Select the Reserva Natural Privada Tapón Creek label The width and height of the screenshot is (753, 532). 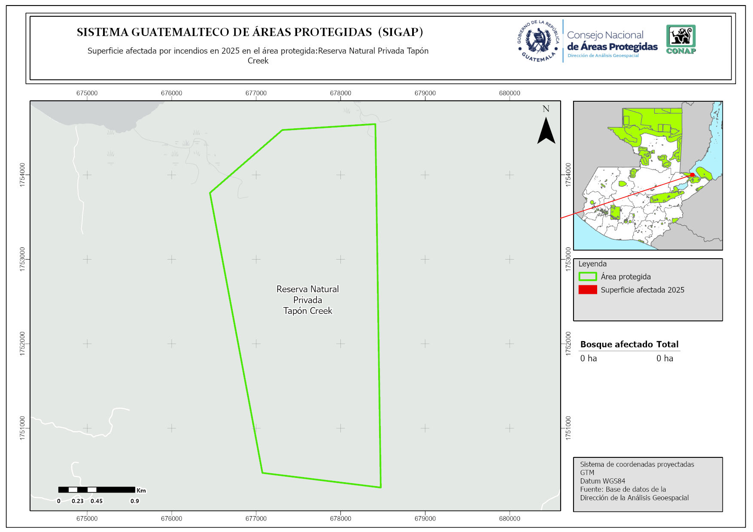[307, 300]
